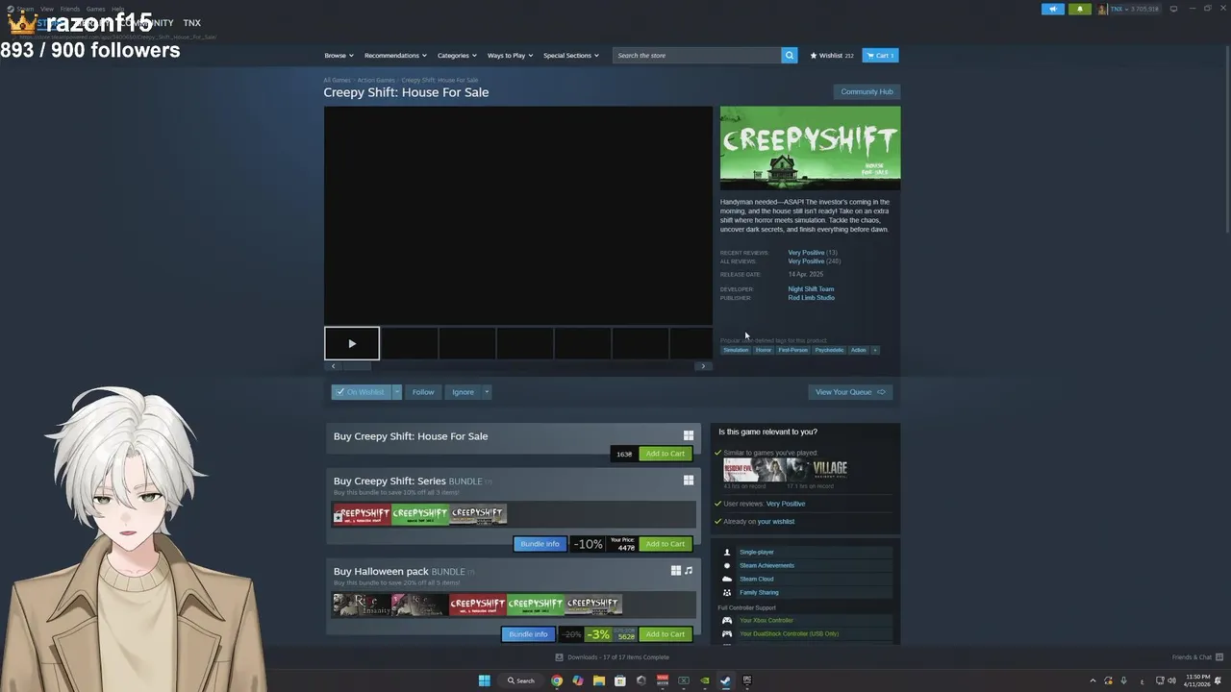Play the trailer thumbnail
Image resolution: width=1231 pixels, height=692 pixels.
click(x=352, y=343)
